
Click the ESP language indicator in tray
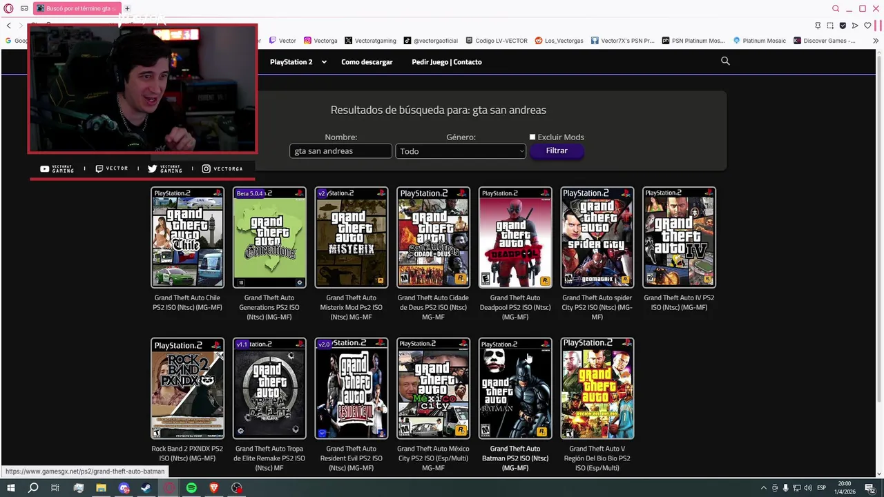point(822,488)
